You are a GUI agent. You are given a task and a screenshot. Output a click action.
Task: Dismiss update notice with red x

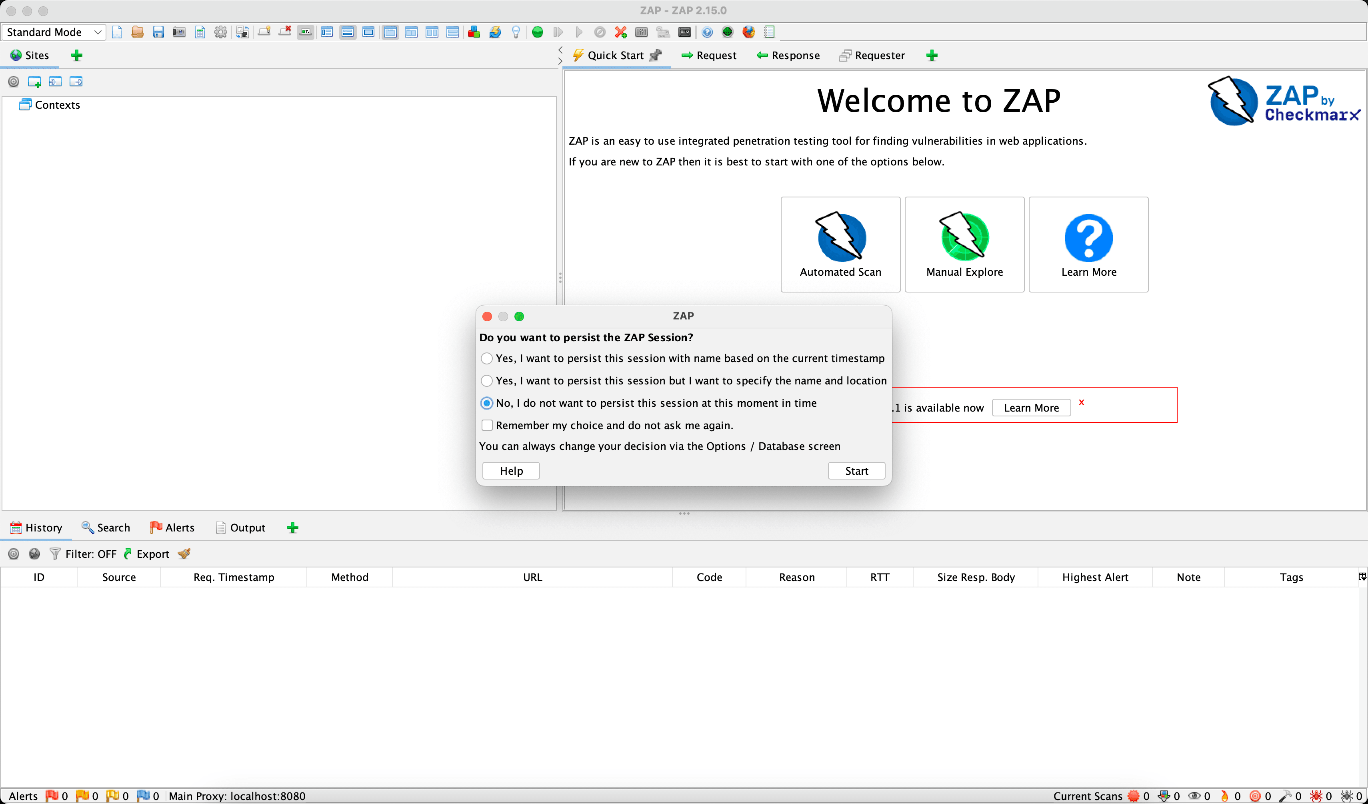1081,402
